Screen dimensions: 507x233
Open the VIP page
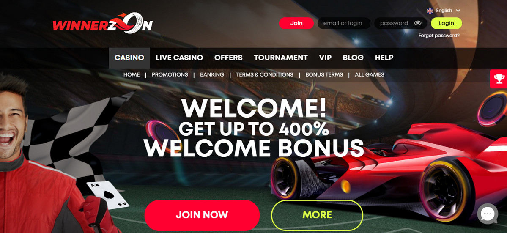pos(325,58)
